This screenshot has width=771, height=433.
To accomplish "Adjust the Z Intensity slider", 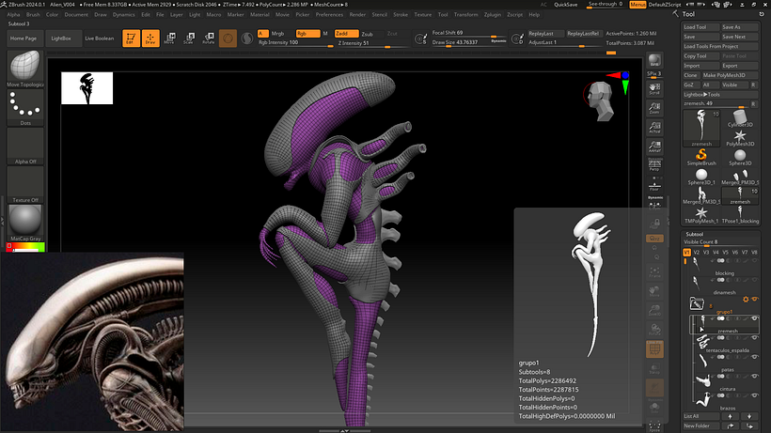I will [x=372, y=43].
